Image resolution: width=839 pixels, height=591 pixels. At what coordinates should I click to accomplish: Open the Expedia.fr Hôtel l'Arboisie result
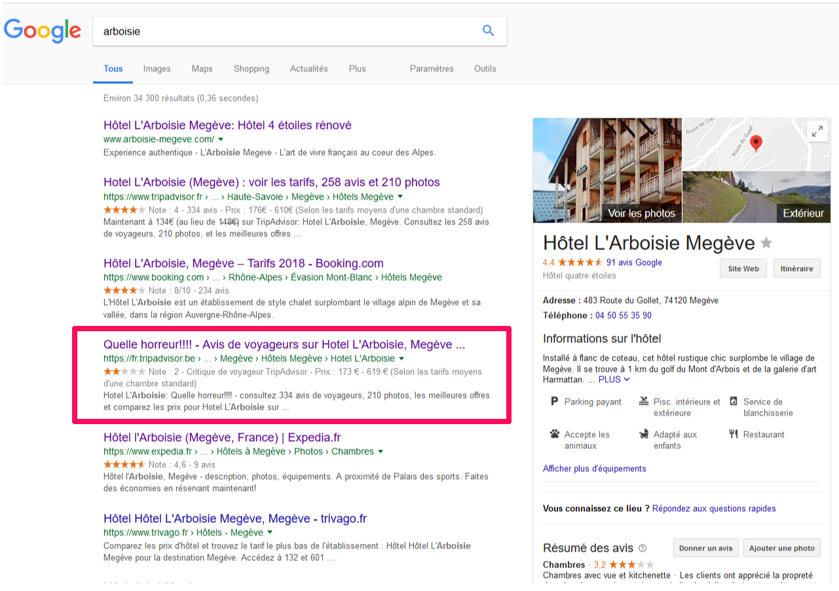(x=222, y=437)
